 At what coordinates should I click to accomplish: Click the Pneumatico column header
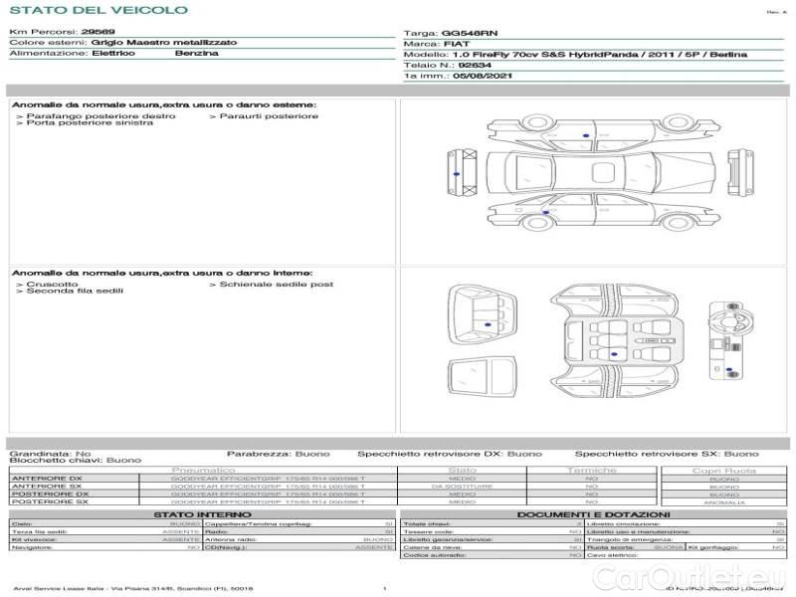(x=204, y=470)
